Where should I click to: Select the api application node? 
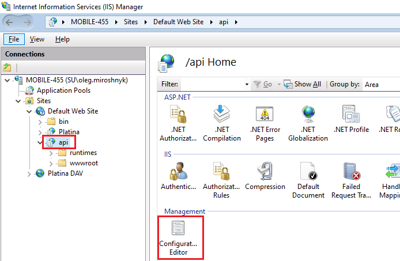click(63, 142)
